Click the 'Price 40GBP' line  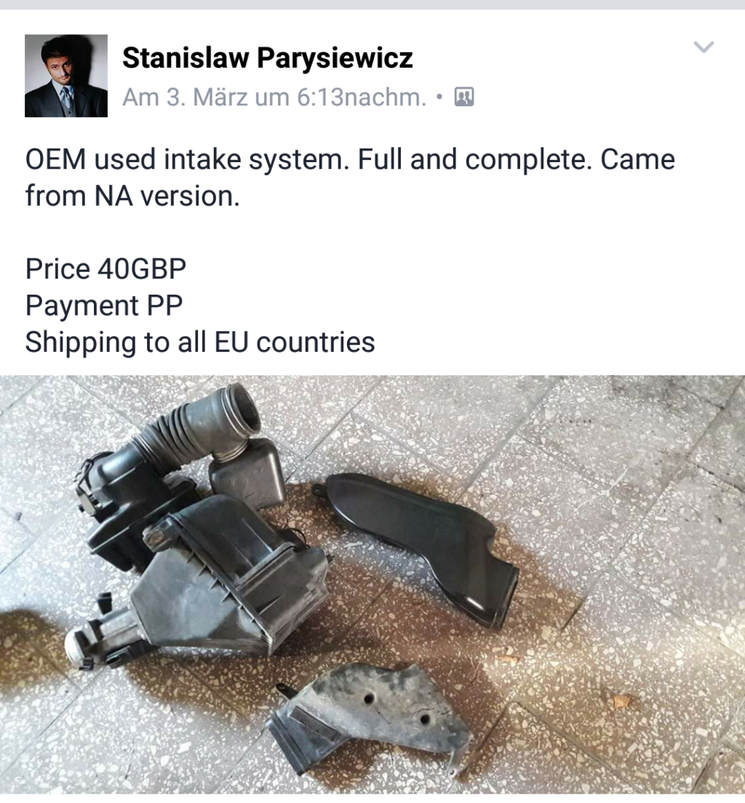pos(106,269)
